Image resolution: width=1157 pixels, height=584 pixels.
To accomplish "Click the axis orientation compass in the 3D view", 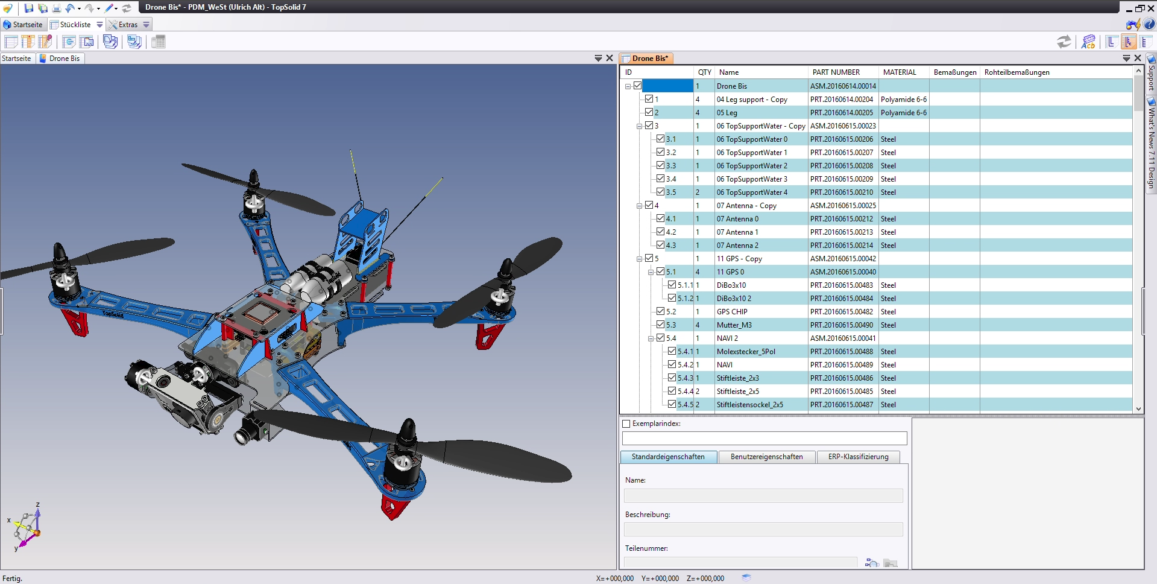I will (26, 527).
